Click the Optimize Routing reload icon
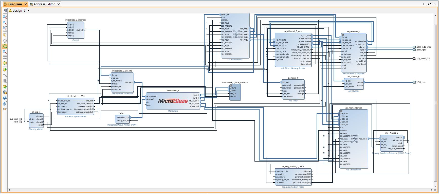The height and width of the screenshot is (194, 439). tap(5, 103)
